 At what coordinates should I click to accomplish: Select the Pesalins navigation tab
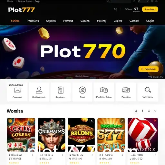[x=33, y=21]
